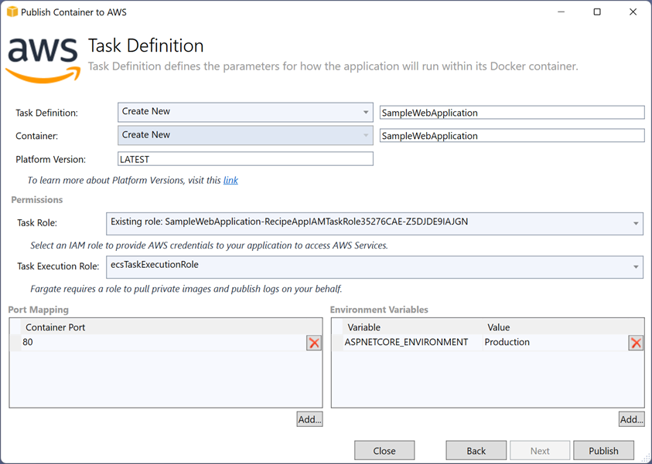Edit the Task Definition name field
Viewport: 652px width, 464px height.
pos(512,113)
